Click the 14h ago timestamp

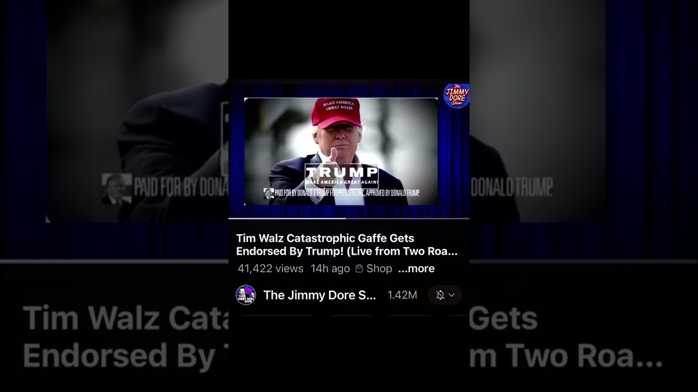(330, 268)
